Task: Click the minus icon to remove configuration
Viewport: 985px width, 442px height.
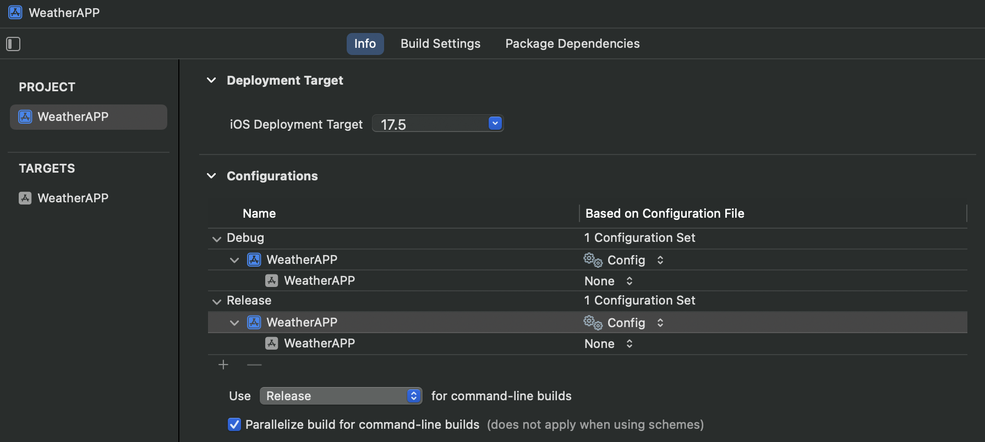Action: point(254,365)
